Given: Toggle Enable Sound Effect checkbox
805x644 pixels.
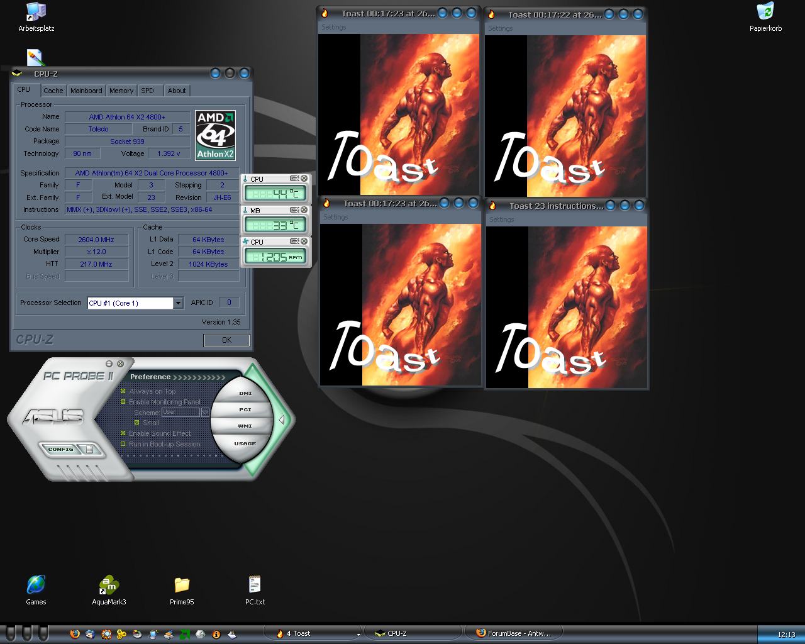Looking at the screenshot, I should pyautogui.click(x=123, y=433).
